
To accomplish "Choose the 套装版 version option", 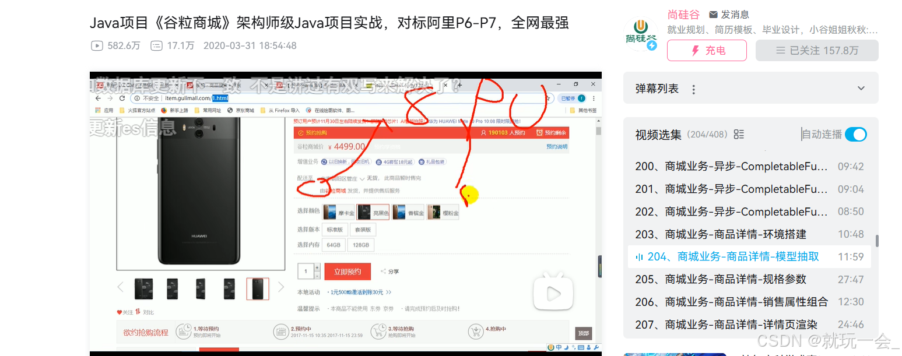I will coord(363,230).
